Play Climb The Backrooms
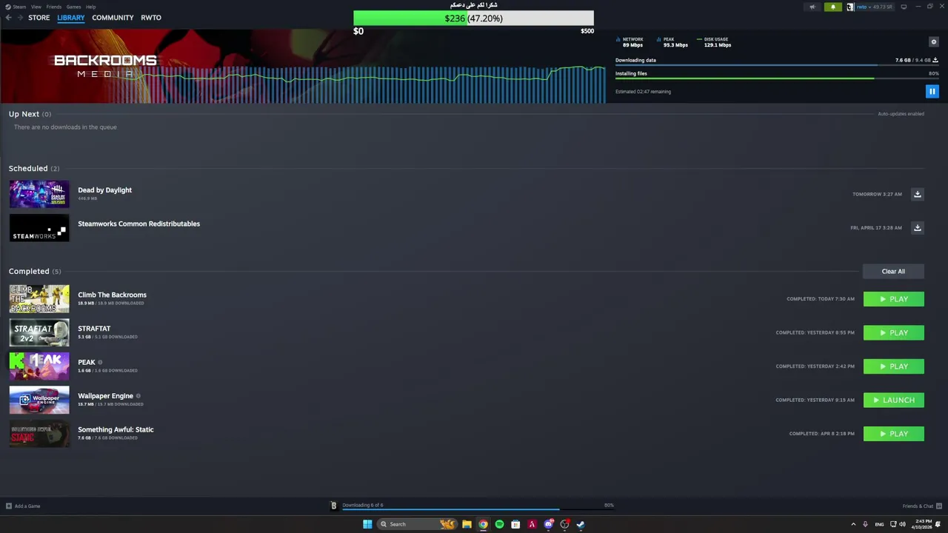Viewport: 948px width, 533px height. [894, 299]
